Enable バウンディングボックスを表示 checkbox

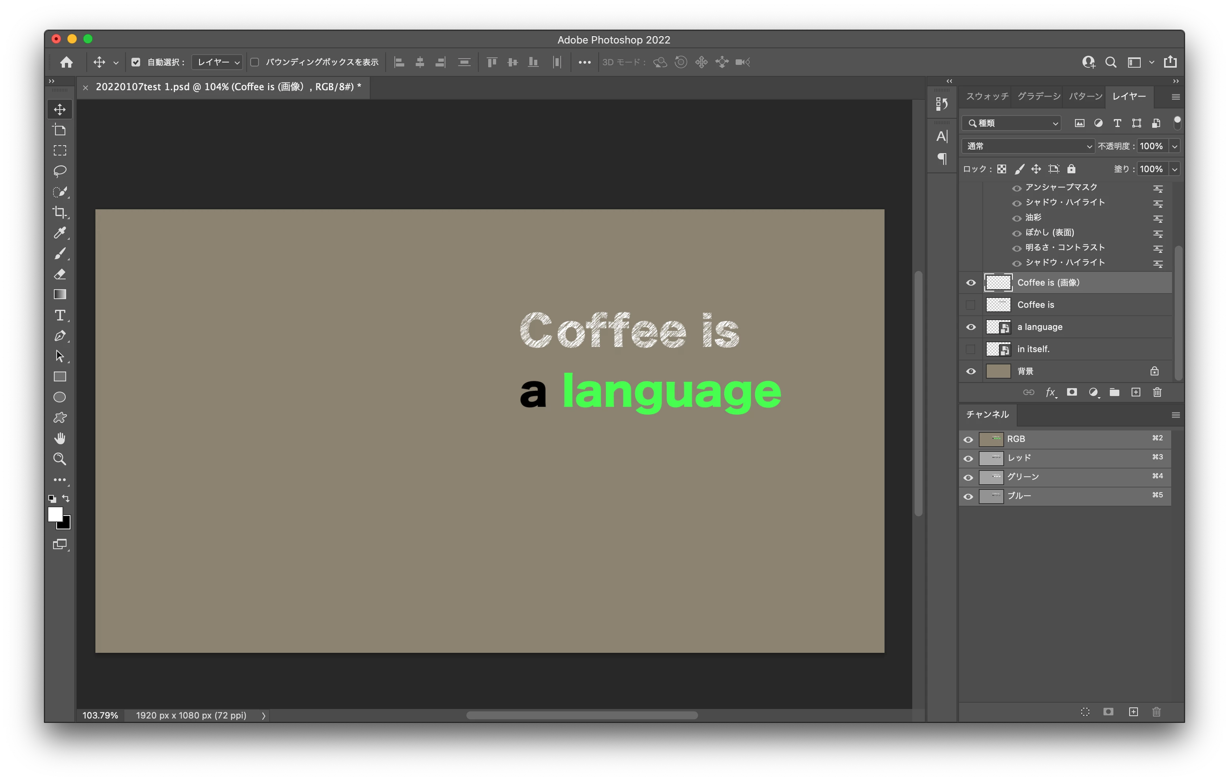click(255, 62)
